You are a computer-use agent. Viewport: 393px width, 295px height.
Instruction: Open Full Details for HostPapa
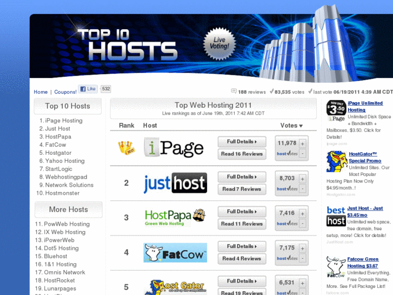[242, 212]
